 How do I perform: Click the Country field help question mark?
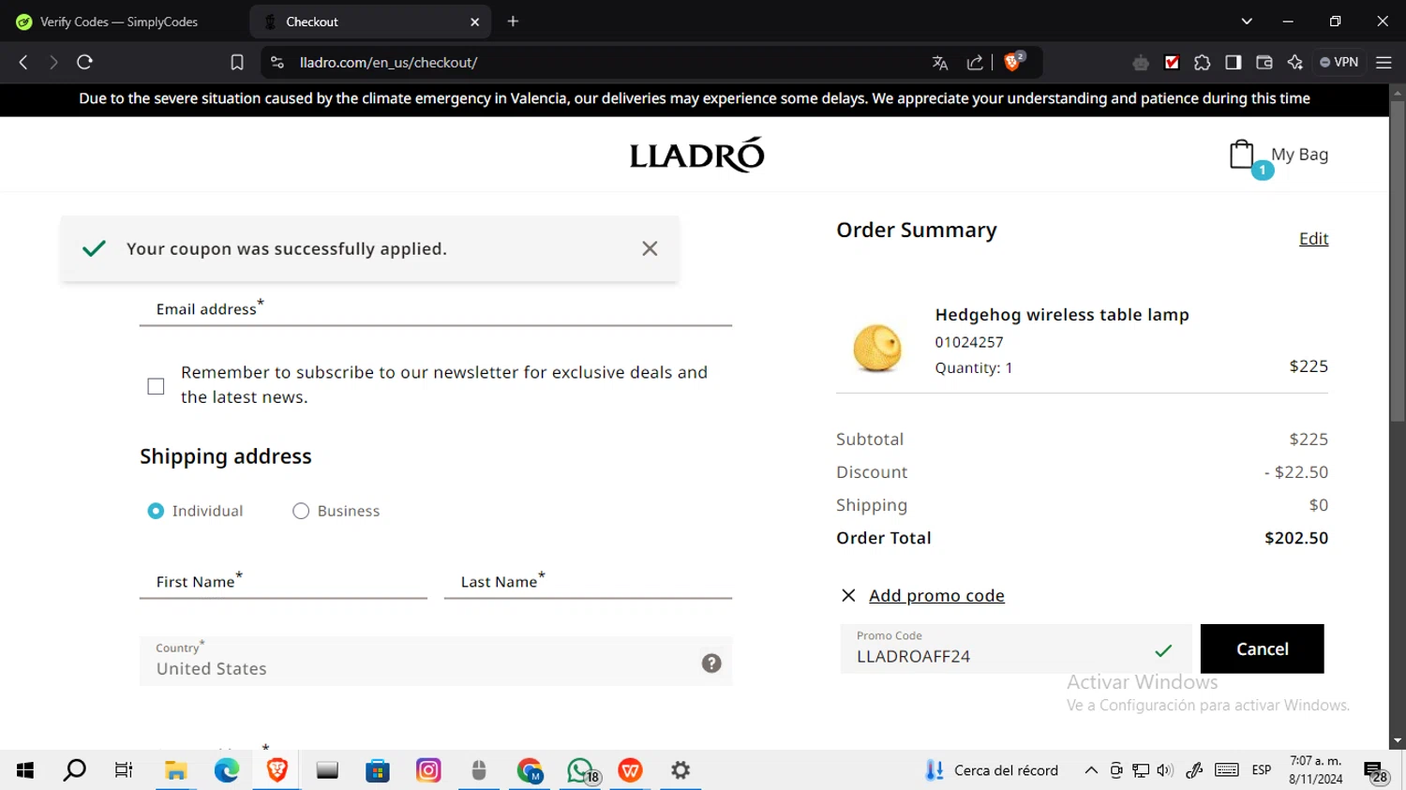click(711, 663)
